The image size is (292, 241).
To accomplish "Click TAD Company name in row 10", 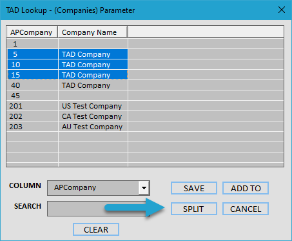I will pos(93,65).
